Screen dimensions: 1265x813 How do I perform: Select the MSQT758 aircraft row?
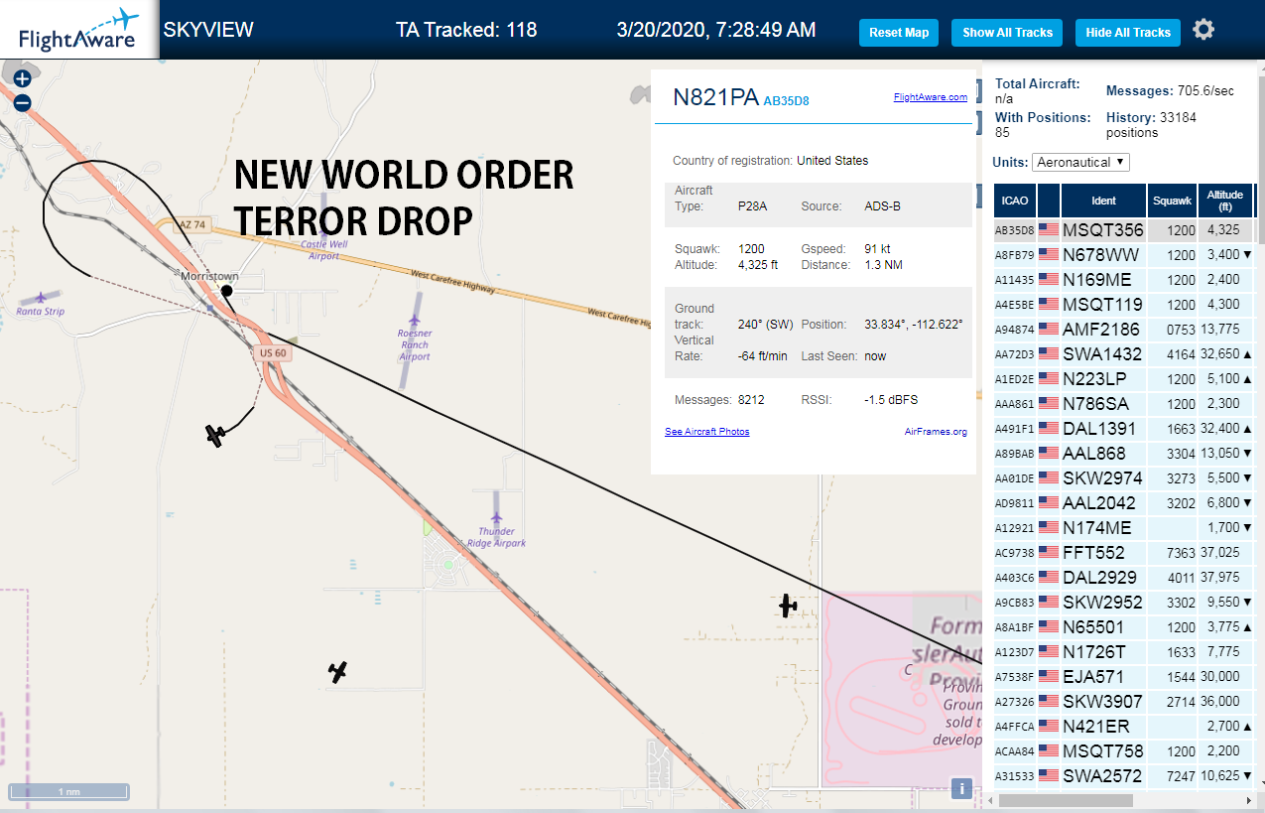click(1125, 750)
